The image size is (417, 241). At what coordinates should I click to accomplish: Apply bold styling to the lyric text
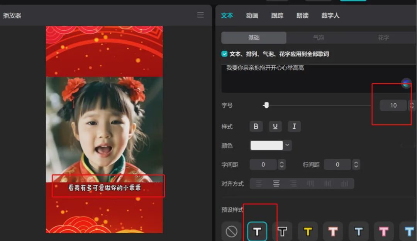click(256, 126)
